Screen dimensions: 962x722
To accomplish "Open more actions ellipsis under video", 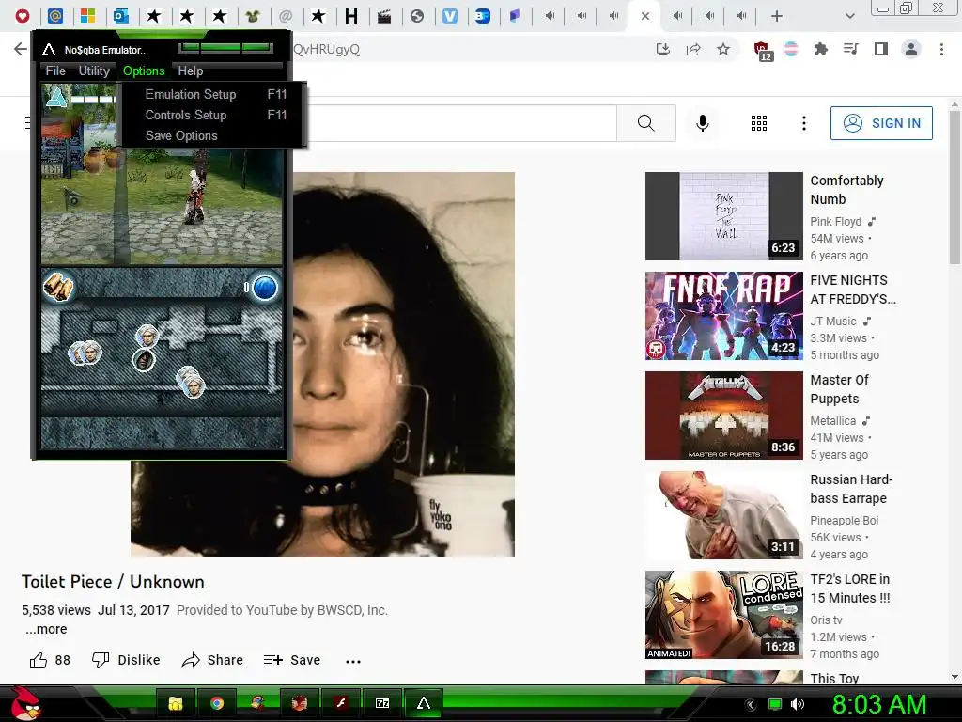I will pyautogui.click(x=353, y=661).
